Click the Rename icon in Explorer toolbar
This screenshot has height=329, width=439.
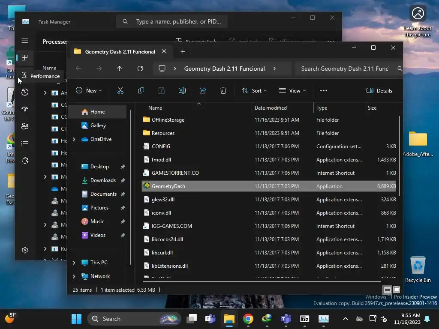click(182, 91)
